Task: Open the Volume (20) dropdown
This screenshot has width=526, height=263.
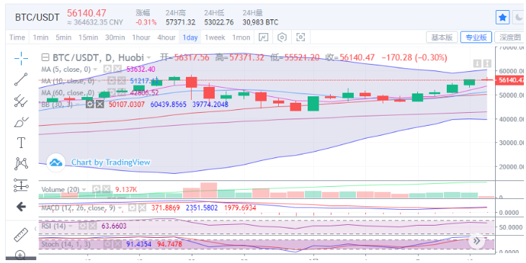Action: [84, 190]
